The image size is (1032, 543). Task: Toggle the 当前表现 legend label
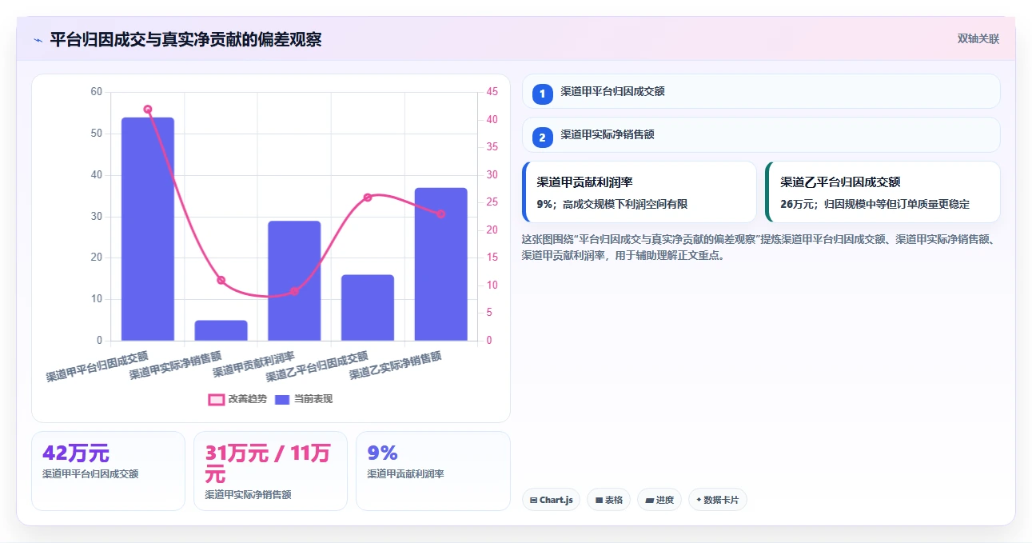pyautogui.click(x=313, y=399)
